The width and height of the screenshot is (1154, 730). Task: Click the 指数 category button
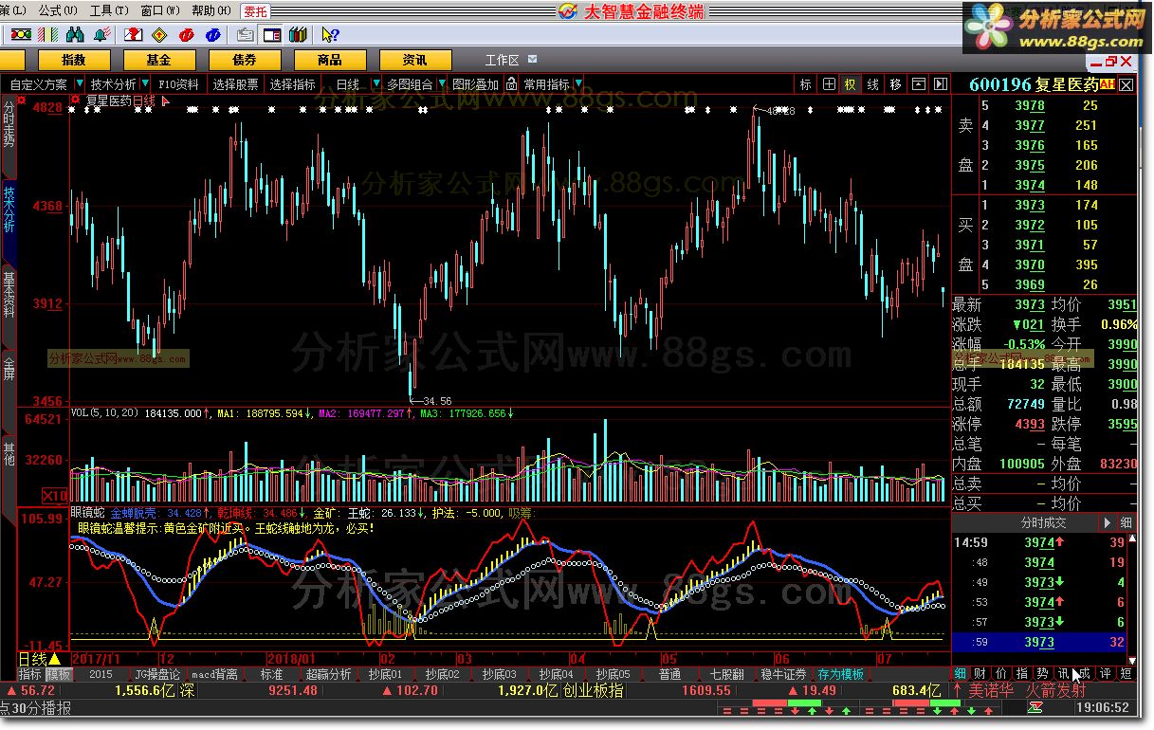click(x=73, y=60)
